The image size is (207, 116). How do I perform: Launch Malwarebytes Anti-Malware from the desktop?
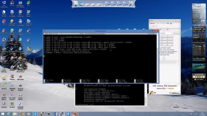[x=20, y=4]
